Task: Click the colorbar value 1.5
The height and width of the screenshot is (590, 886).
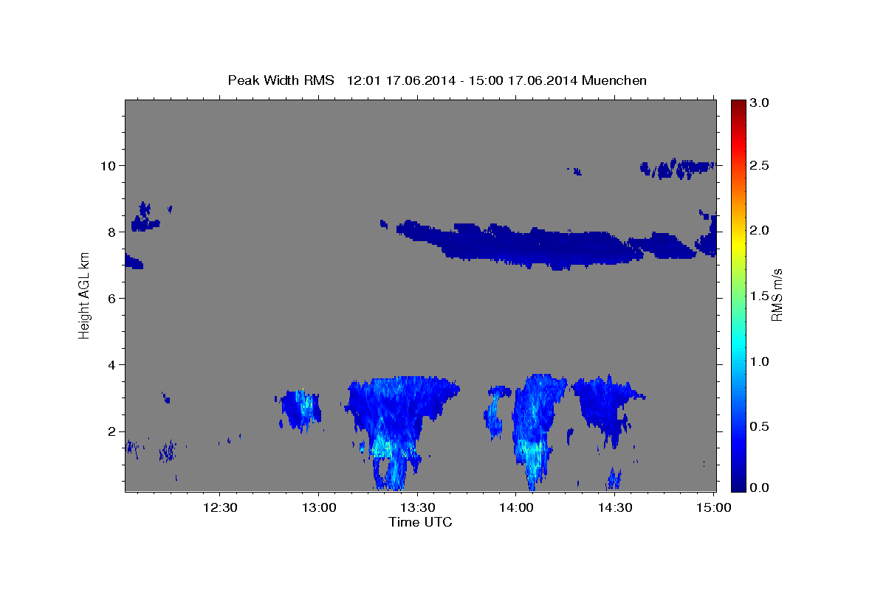Action: tap(760, 296)
